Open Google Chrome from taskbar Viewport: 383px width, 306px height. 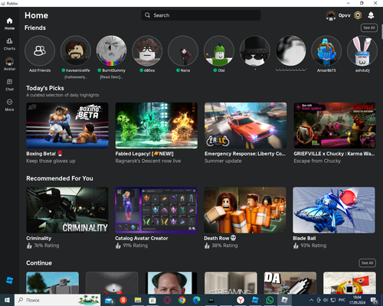coord(182,300)
